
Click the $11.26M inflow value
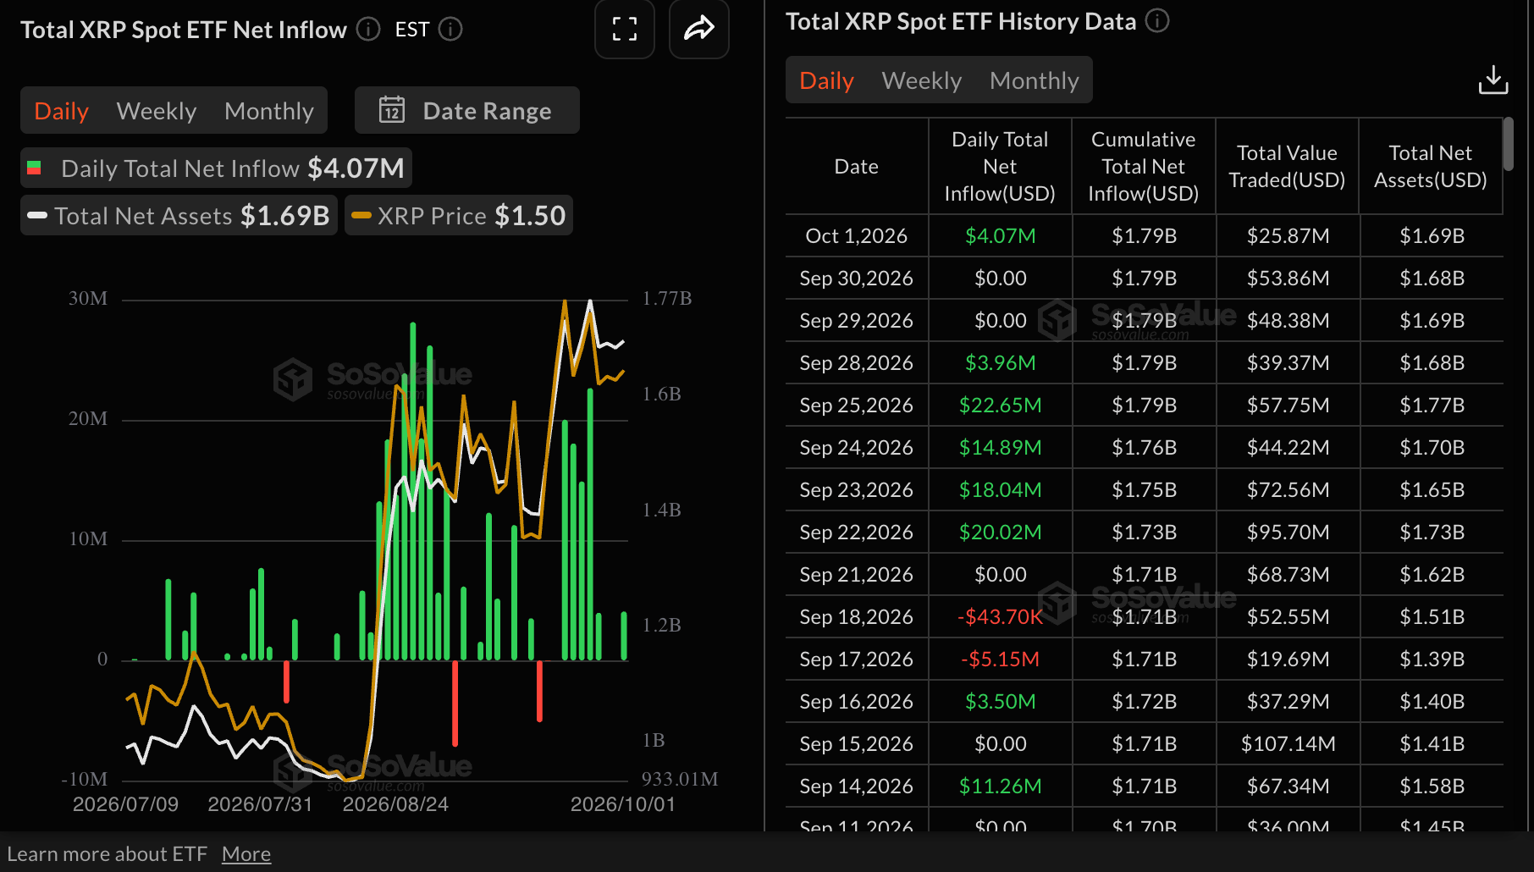pos(1000,786)
